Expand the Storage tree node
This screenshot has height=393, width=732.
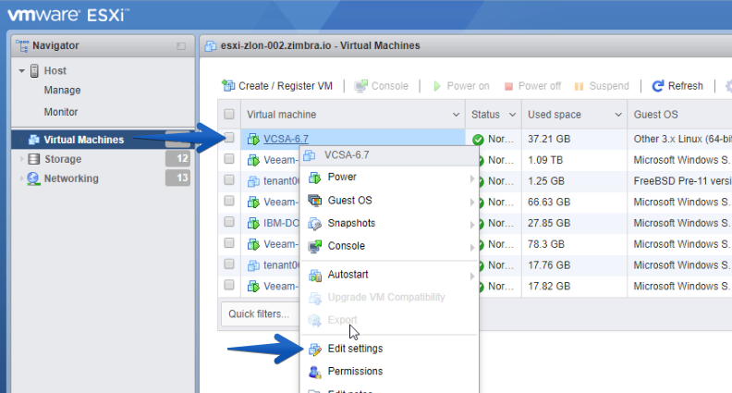[x=21, y=159]
